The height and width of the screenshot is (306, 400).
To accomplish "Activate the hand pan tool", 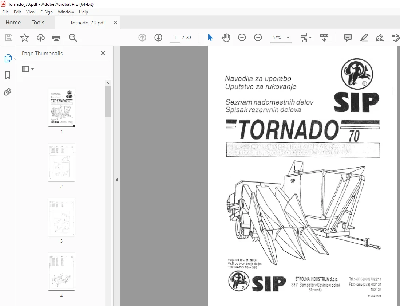I will coord(226,38).
